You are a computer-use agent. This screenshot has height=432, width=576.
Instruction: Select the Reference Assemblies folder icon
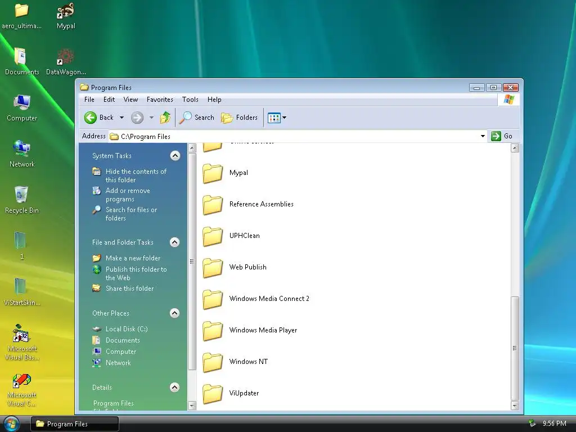[x=213, y=205]
